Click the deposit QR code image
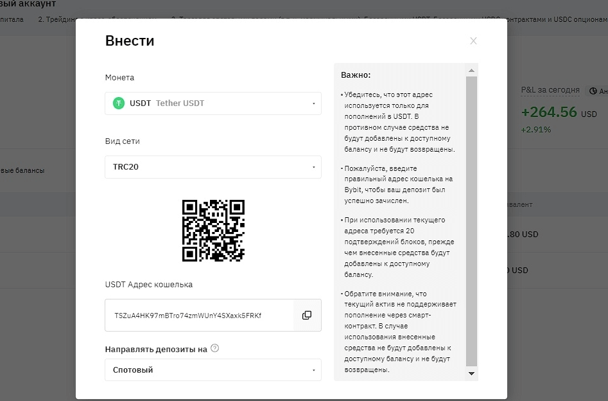Viewport: 608px width, 401px height. (213, 230)
